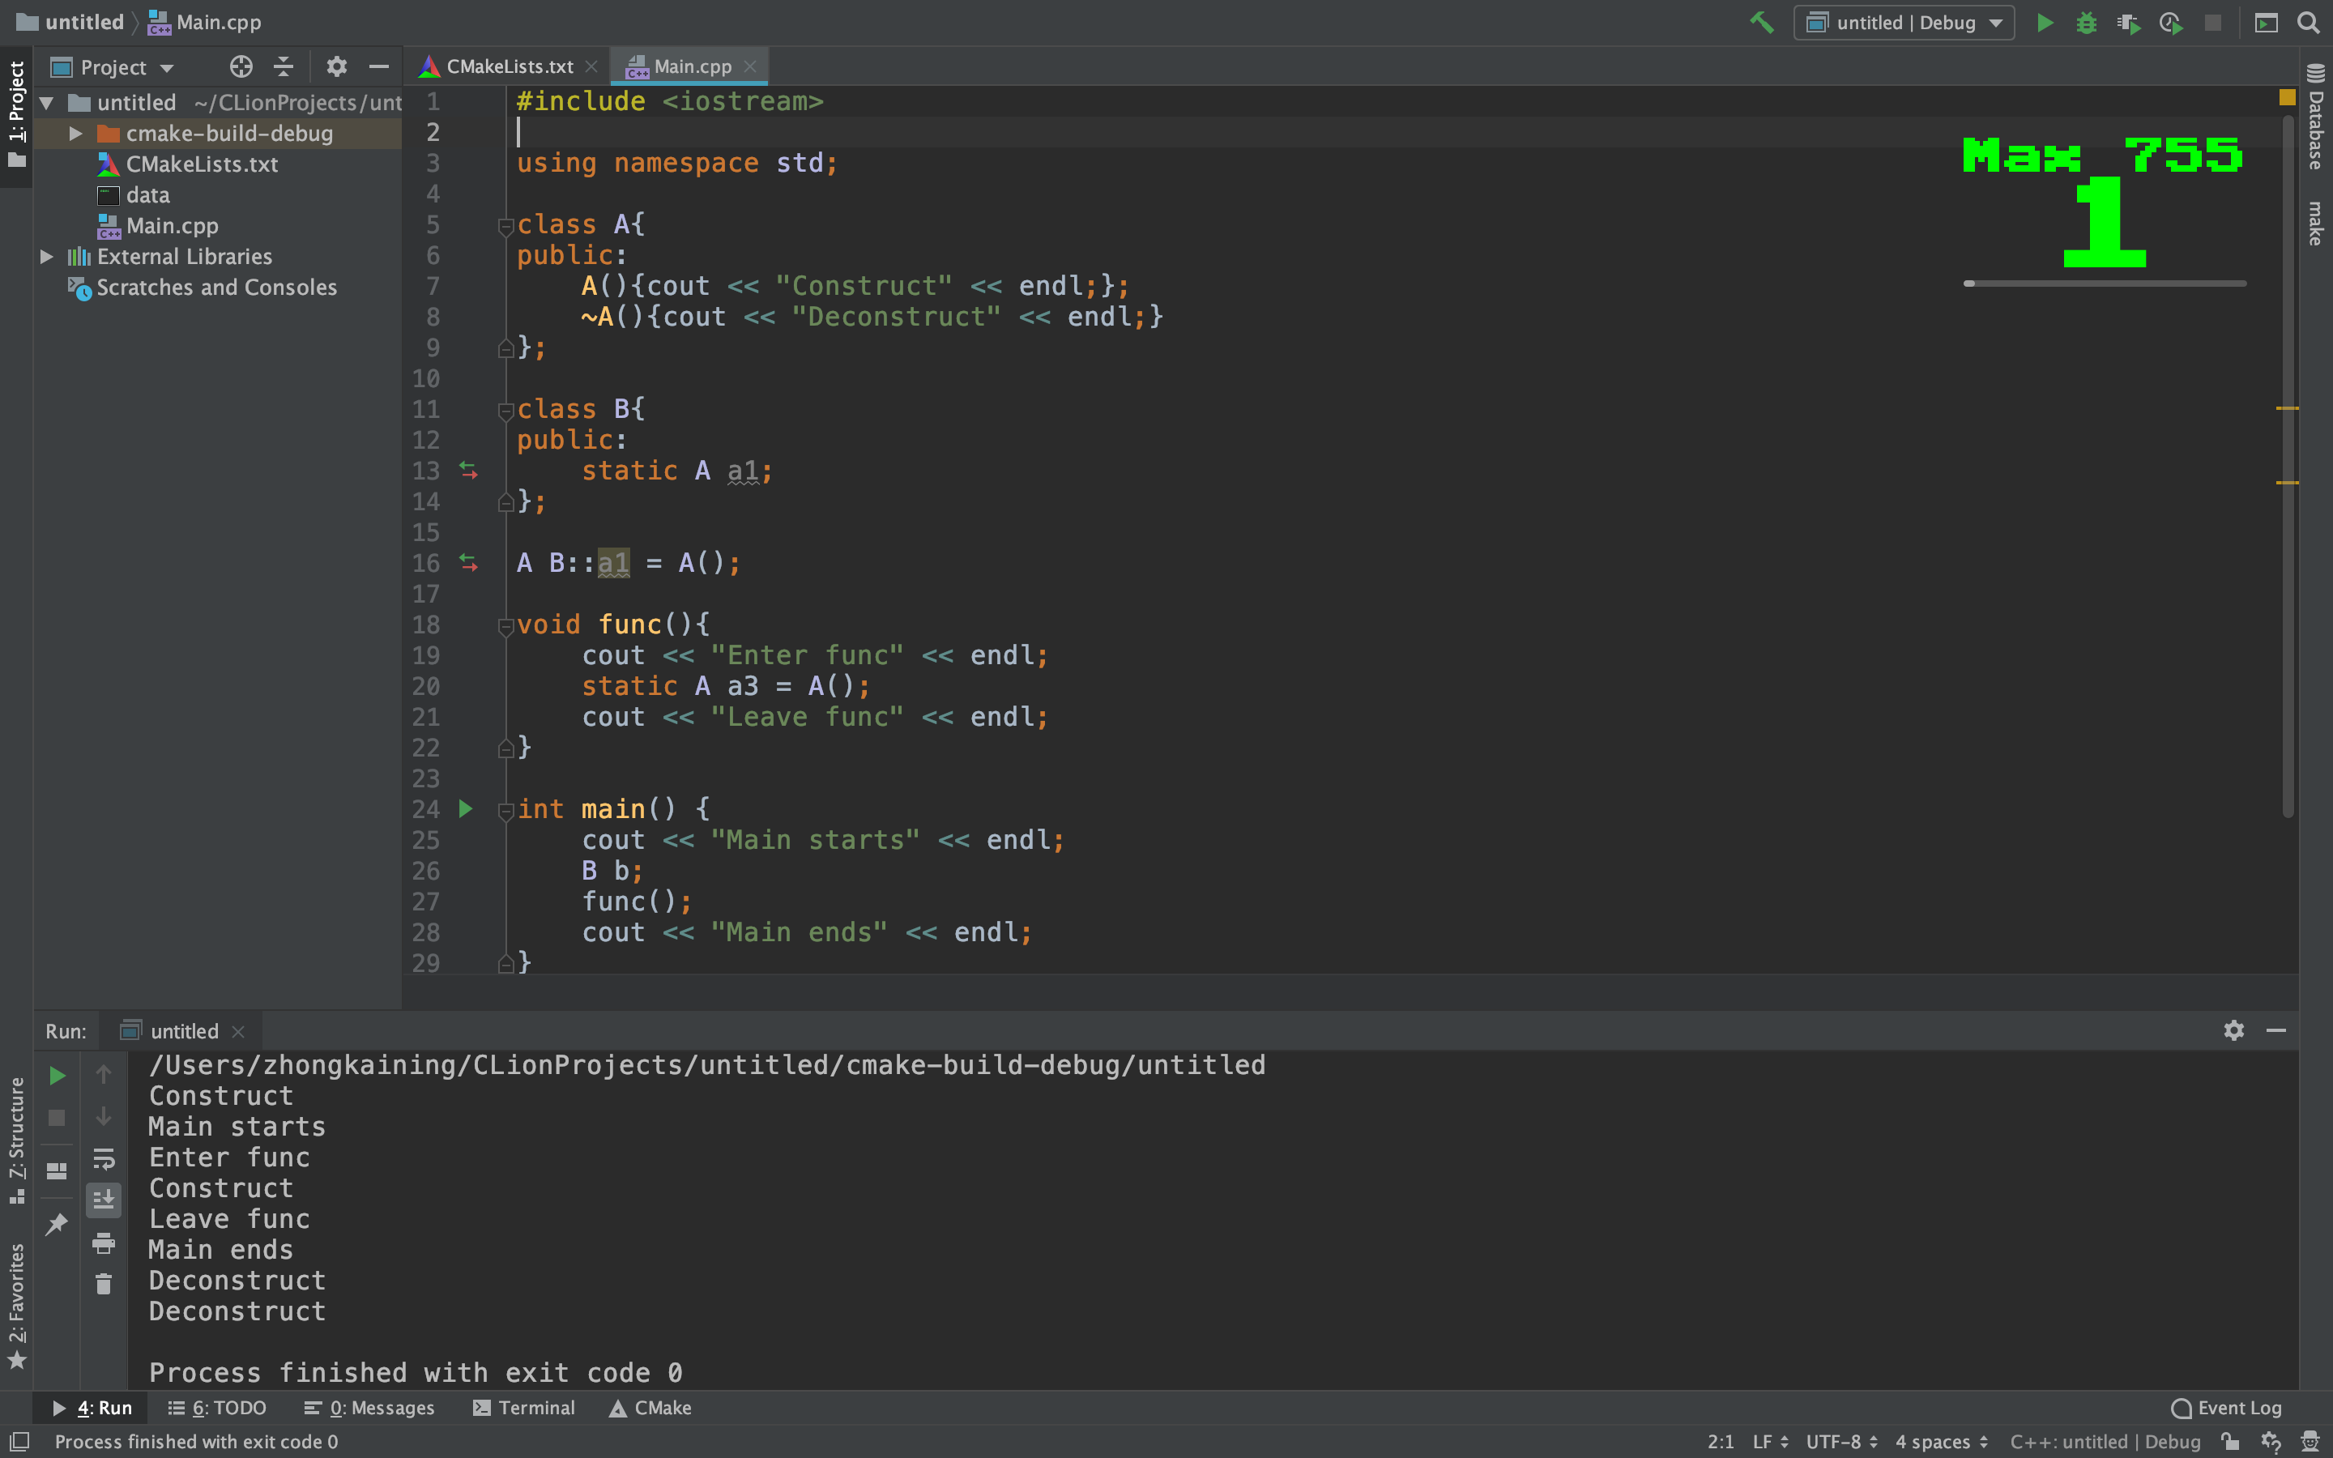Click the down-stack-trace arrow in the Run panel
Viewport: 2333px width, 1458px height.
pyautogui.click(x=103, y=1117)
